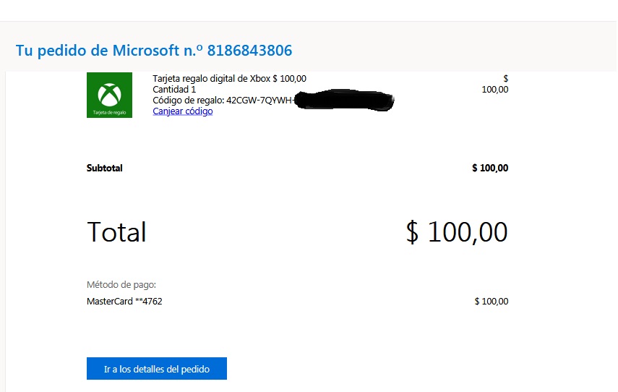This screenshot has width=618, height=392.
Task: Click the payment amount beside MasterCard
Action: [491, 302]
